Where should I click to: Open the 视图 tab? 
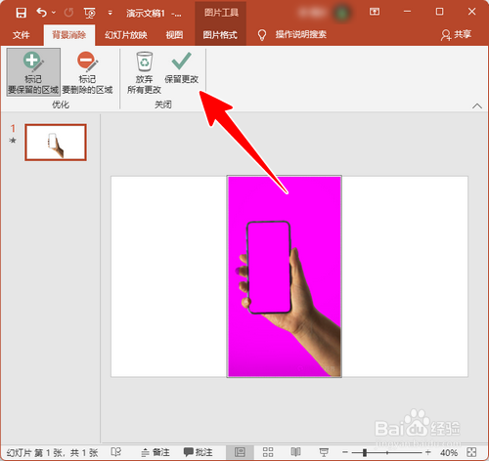pyautogui.click(x=174, y=34)
